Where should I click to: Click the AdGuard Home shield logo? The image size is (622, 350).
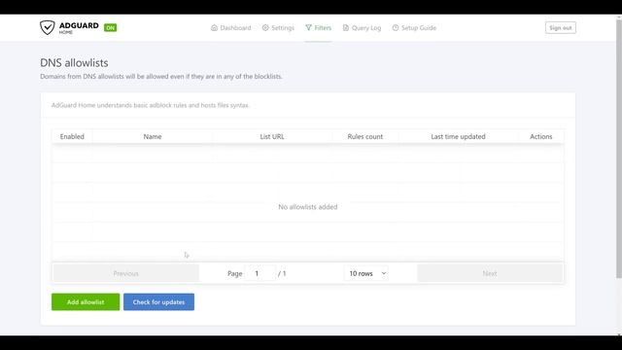(x=48, y=27)
